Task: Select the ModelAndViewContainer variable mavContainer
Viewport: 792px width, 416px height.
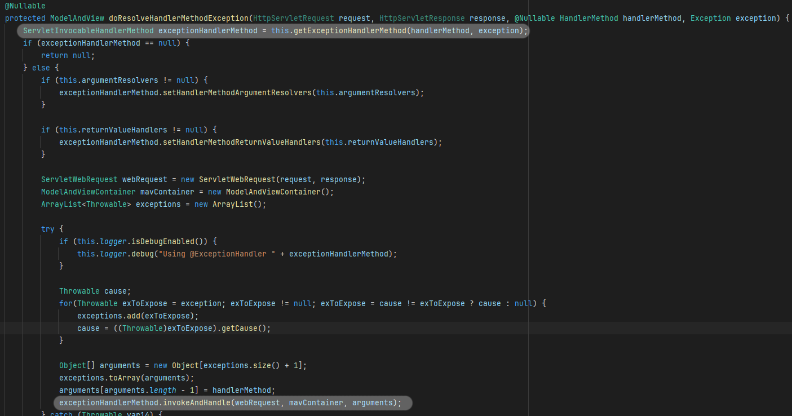Action: click(167, 192)
